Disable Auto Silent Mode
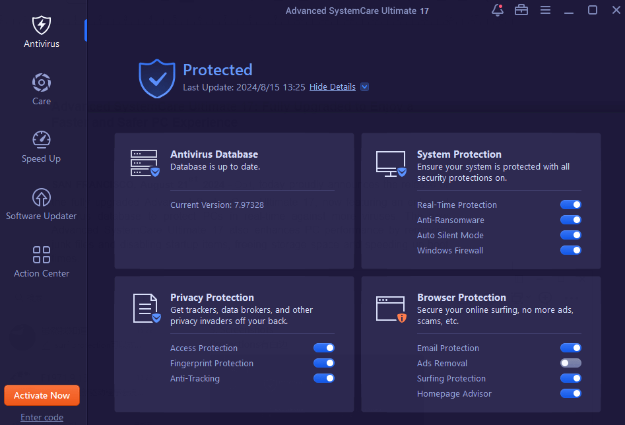This screenshot has width=625, height=425. (571, 235)
